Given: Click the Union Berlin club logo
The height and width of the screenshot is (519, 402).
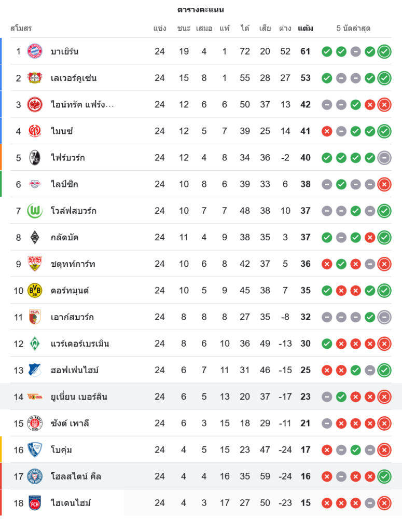Looking at the screenshot, I should [35, 397].
